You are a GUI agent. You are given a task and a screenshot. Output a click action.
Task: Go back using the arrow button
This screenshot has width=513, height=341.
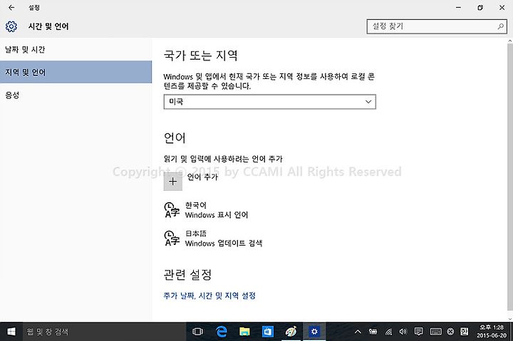click(x=11, y=8)
